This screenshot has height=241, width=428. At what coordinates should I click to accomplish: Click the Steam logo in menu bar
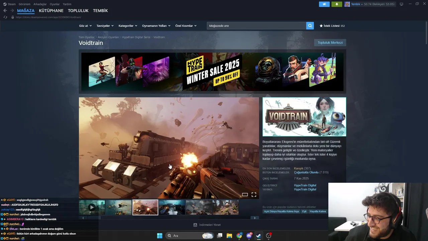[x=5, y=4]
